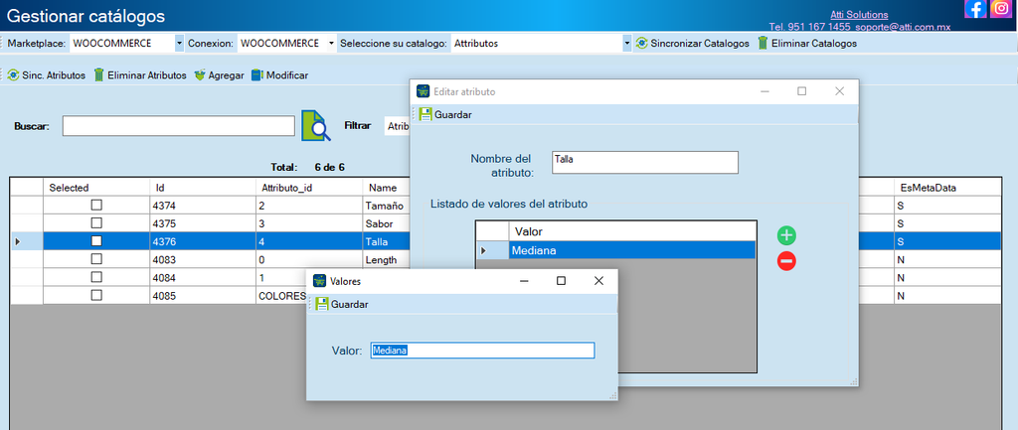Click the Eliminar Atributos toolbar label
Screen dimensions: 1018x430
point(147,75)
